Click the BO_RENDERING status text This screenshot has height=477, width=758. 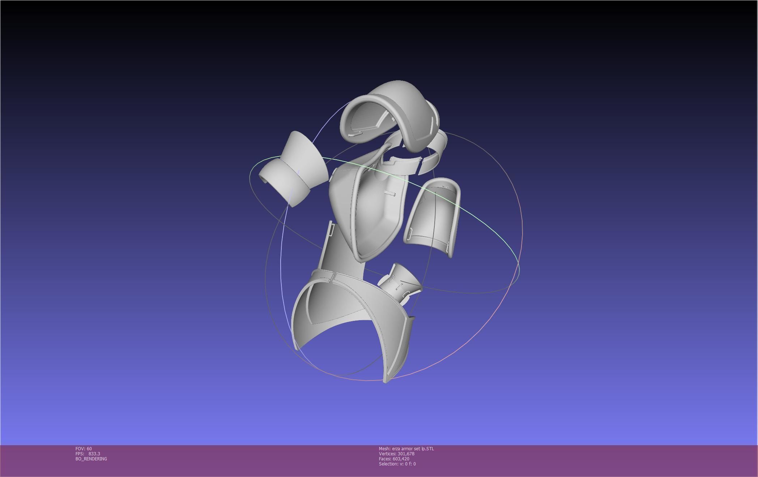pyautogui.click(x=91, y=459)
